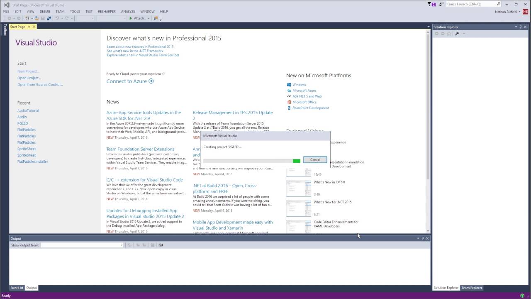Open C/C++ extension for Visual Studio Code article
This screenshot has width=531, height=299.
coord(144,180)
